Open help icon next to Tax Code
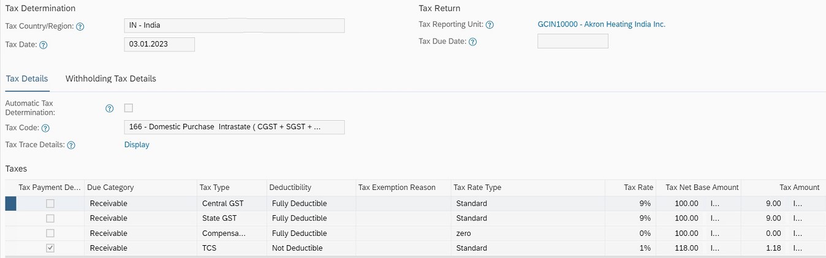The image size is (826, 258). tap(45, 129)
